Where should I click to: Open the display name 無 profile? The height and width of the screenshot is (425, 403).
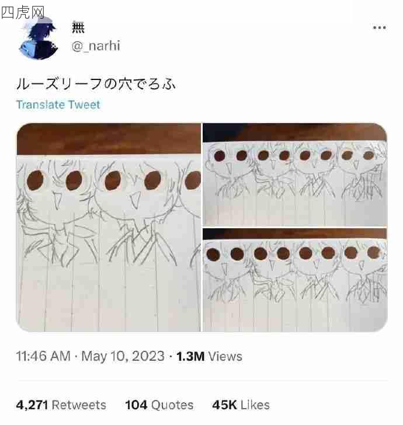(x=78, y=27)
